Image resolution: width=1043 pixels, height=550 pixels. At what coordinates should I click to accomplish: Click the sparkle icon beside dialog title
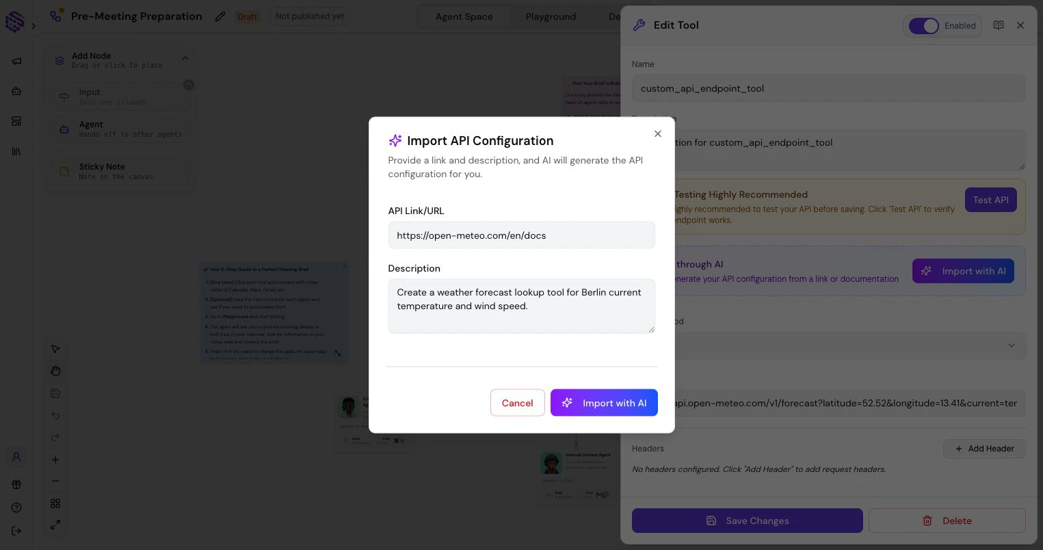pos(395,140)
